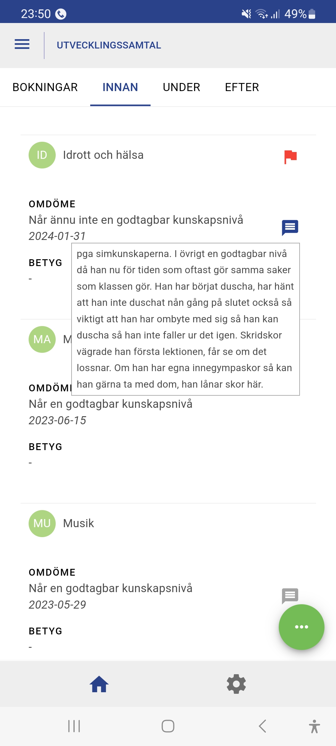Tap the green MU subject avatar
This screenshot has width=336, height=746.
click(x=42, y=523)
